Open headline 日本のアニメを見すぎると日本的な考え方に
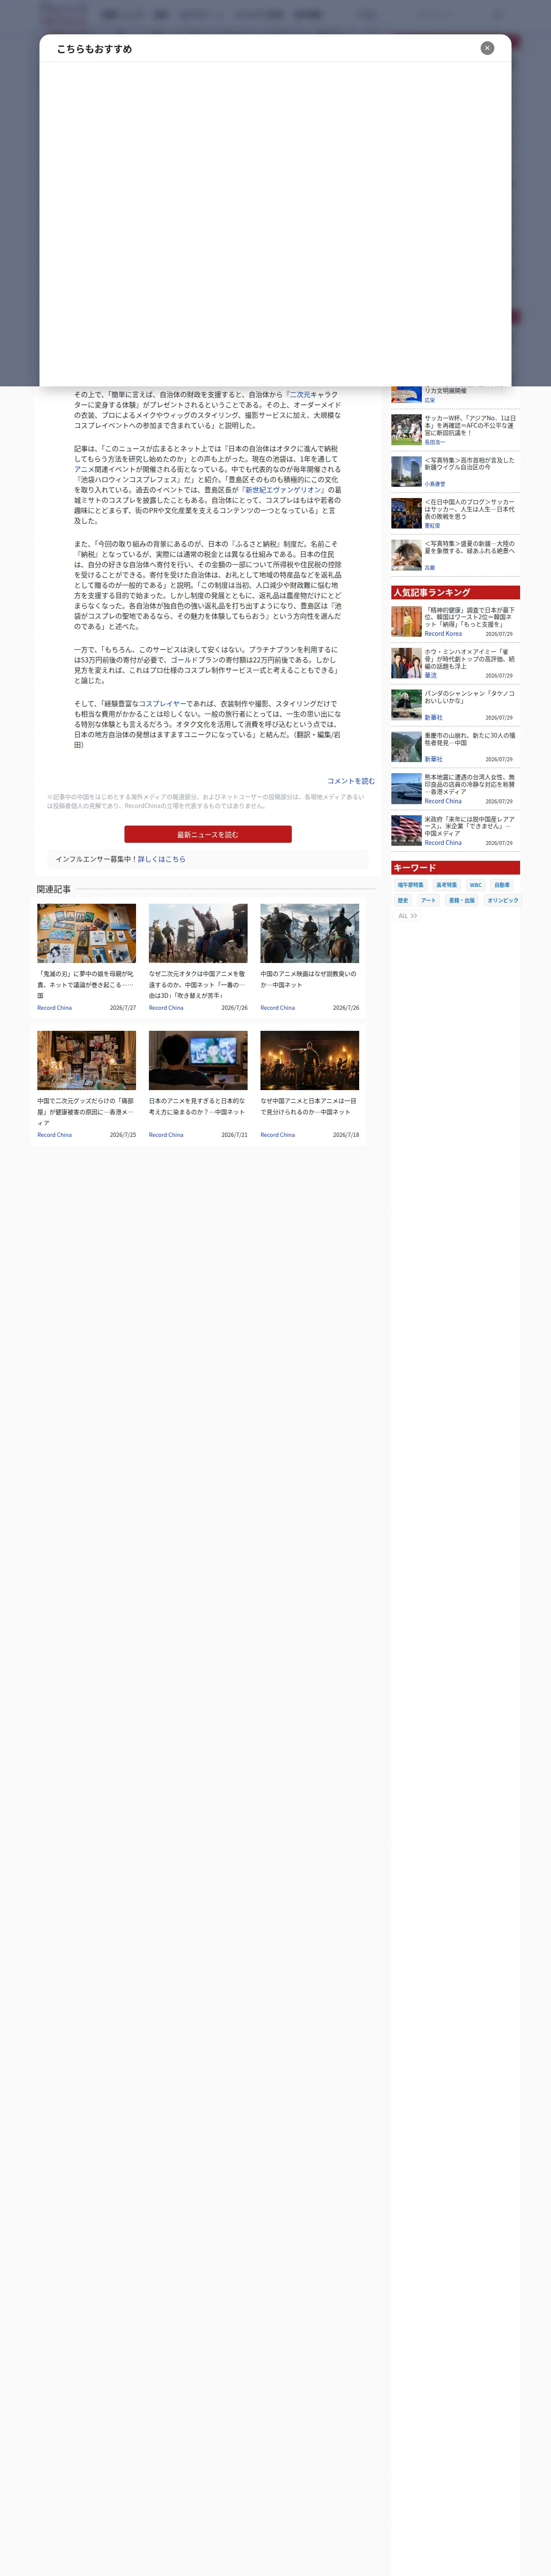 coord(197,1106)
